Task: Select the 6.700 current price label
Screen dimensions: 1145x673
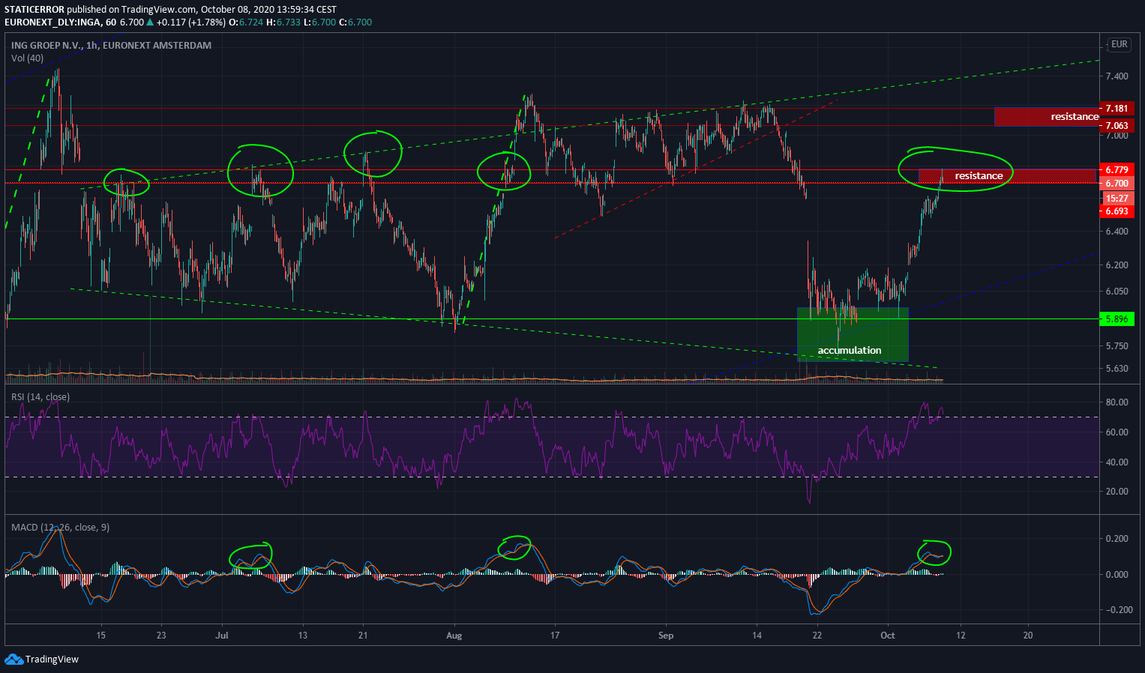Action: tap(1117, 184)
